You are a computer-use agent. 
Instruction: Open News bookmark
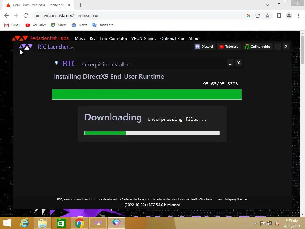tap(80, 25)
